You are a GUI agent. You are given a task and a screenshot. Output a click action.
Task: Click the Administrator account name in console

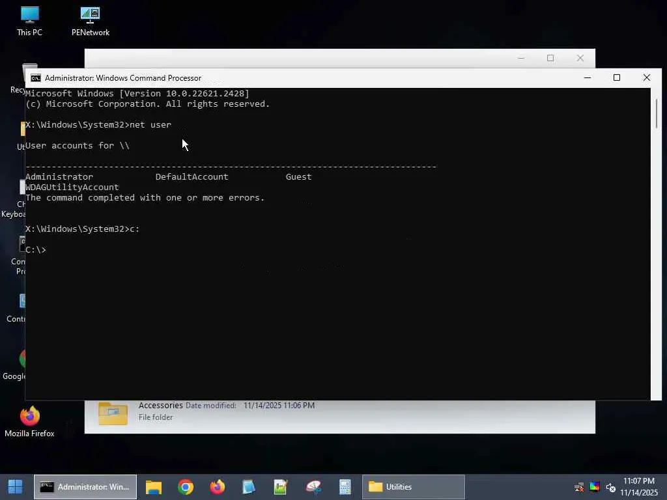point(59,177)
